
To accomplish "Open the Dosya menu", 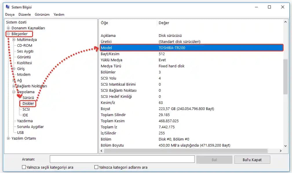I will [x=10, y=15].
